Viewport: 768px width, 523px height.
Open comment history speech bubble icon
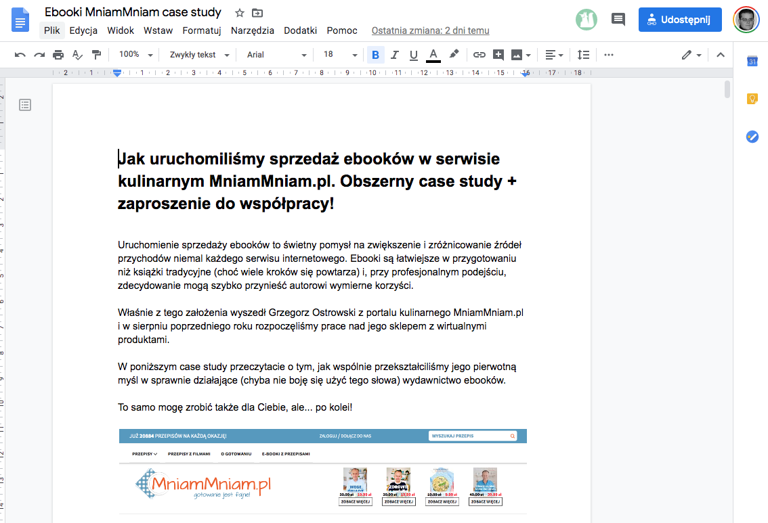(x=618, y=20)
